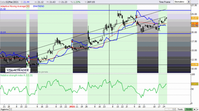Click the minus zoom-out button
This screenshot has width=199, height=111.
(198, 109)
